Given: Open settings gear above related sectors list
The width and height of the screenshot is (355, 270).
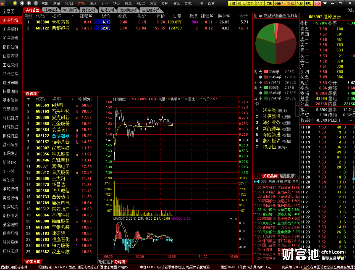Looking at the screenshot, I should point(257,104).
